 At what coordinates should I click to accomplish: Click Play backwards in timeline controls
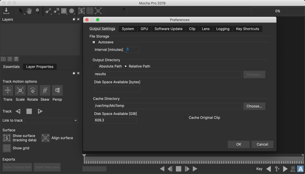(x=162, y=169)
